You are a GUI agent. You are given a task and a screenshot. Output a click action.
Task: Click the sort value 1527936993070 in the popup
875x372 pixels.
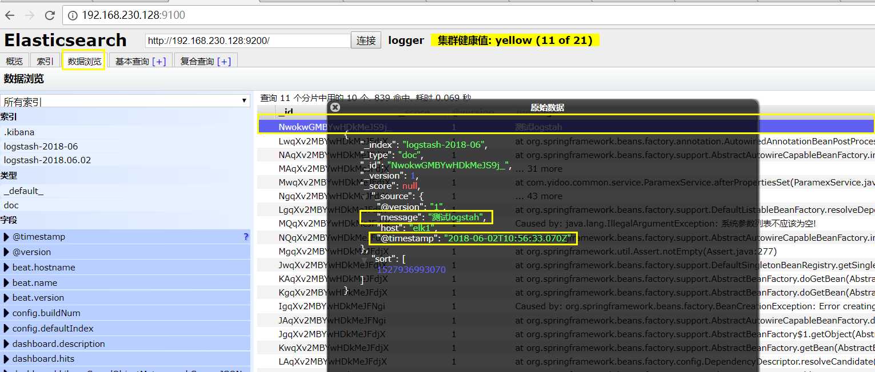coord(411,269)
